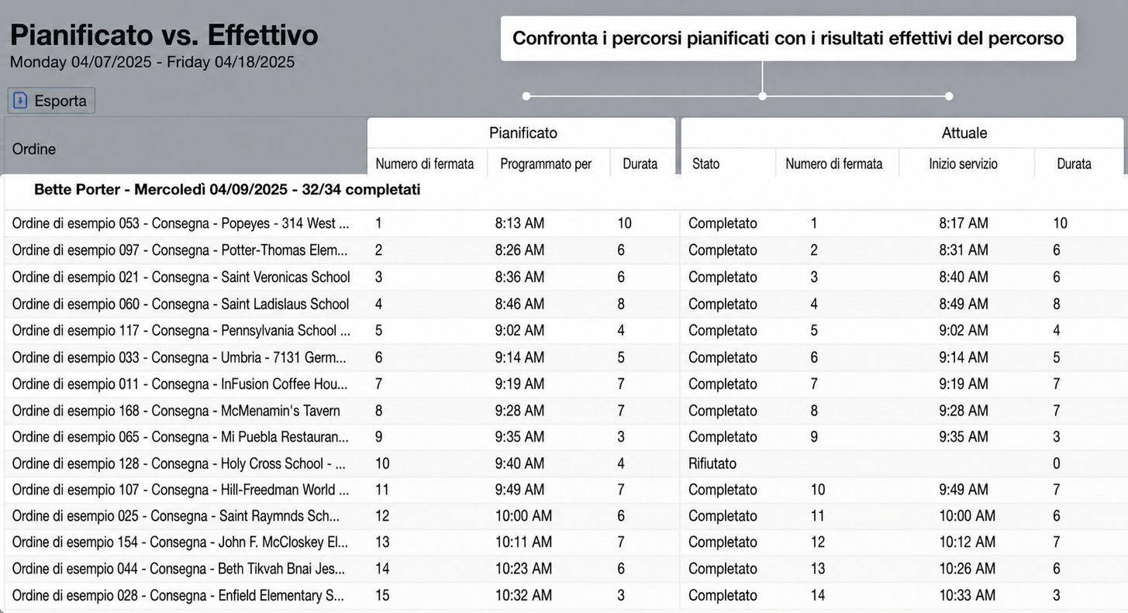The height and width of the screenshot is (613, 1128).
Task: Click the scheduled time 8:36 AM
Action: [519, 277]
